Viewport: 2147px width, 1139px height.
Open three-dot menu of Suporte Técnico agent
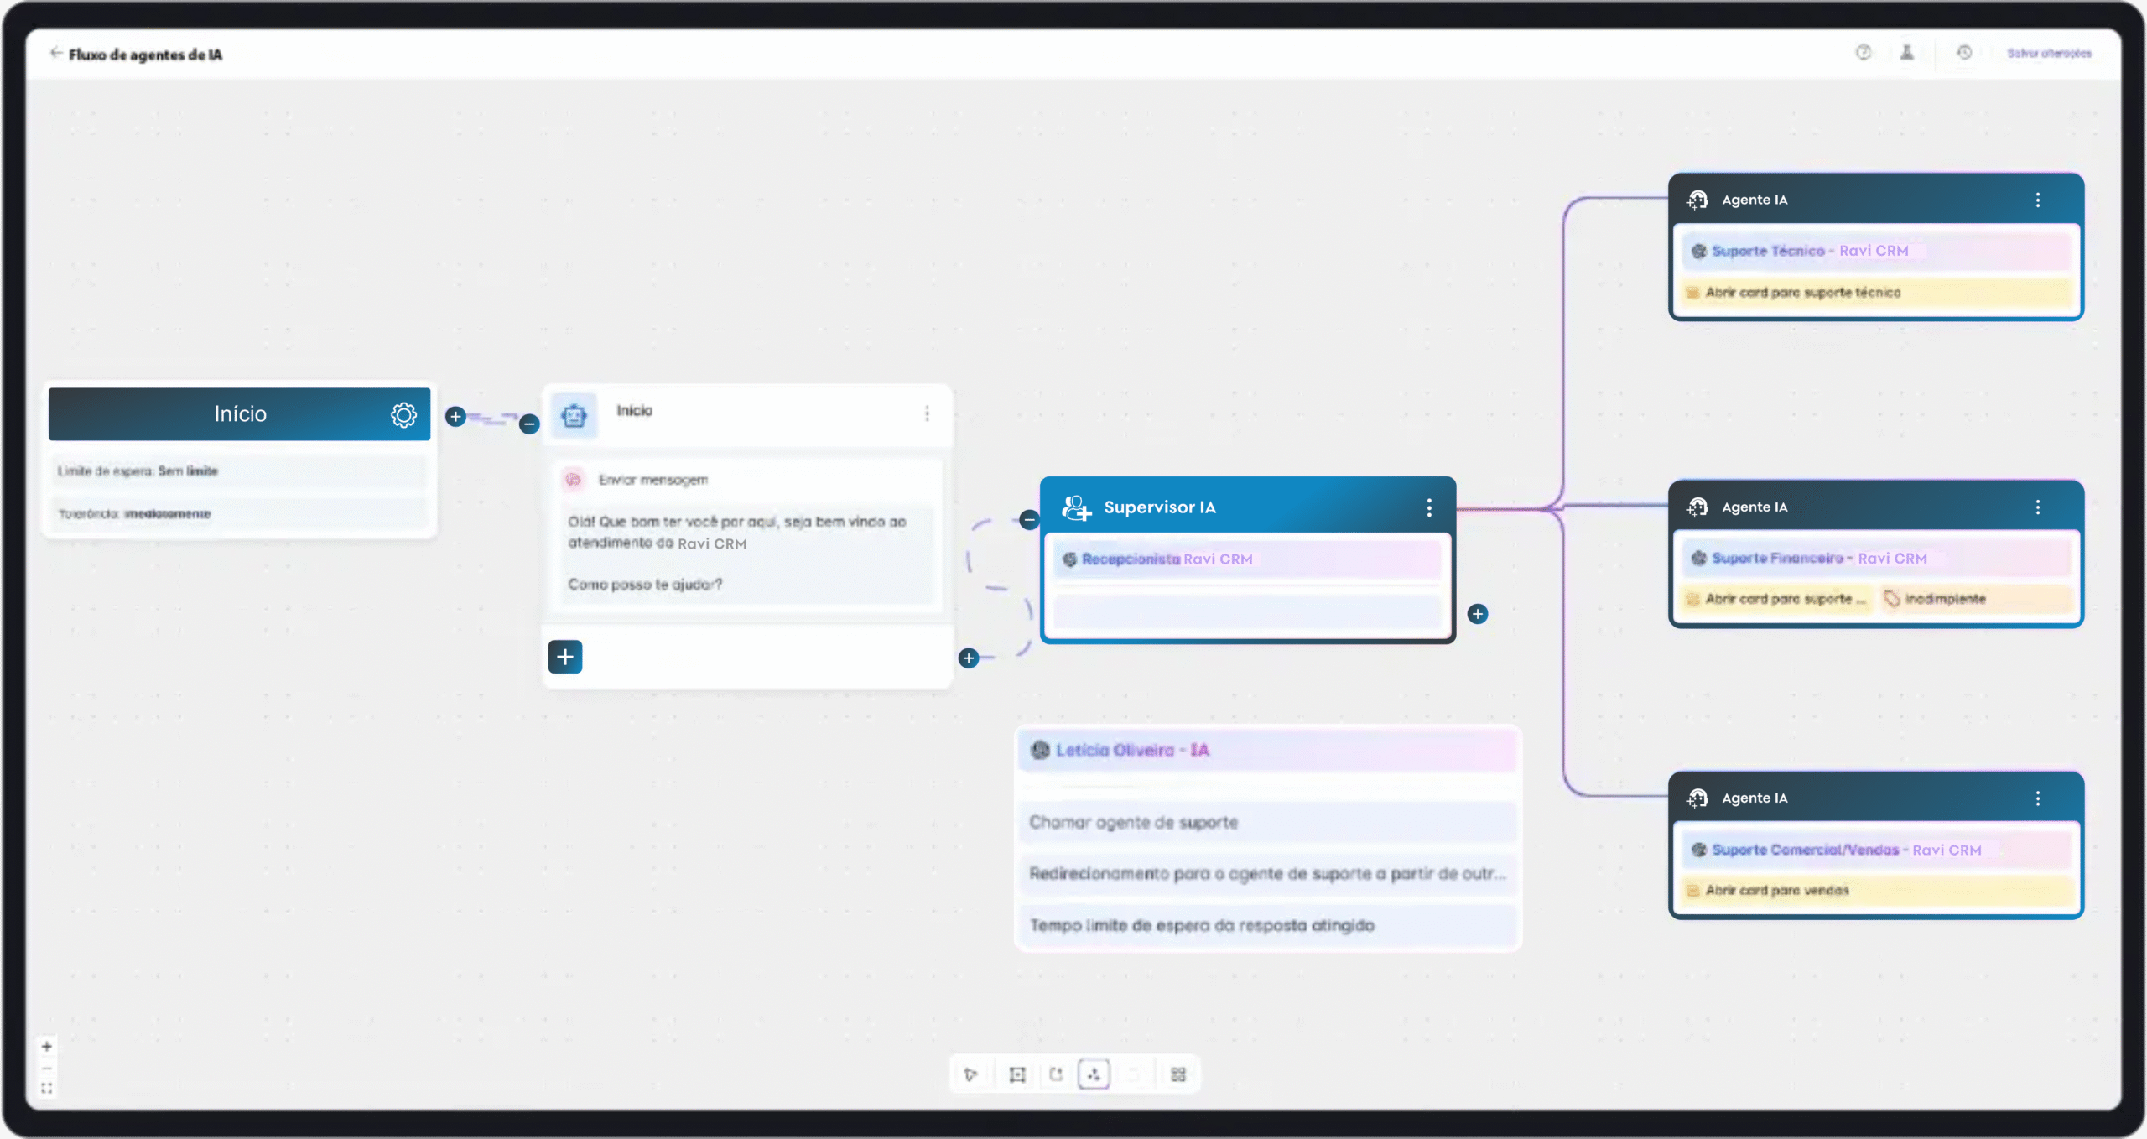(2037, 200)
